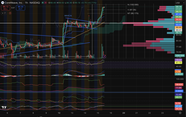Click the red 94.60 price axis label

179,20
